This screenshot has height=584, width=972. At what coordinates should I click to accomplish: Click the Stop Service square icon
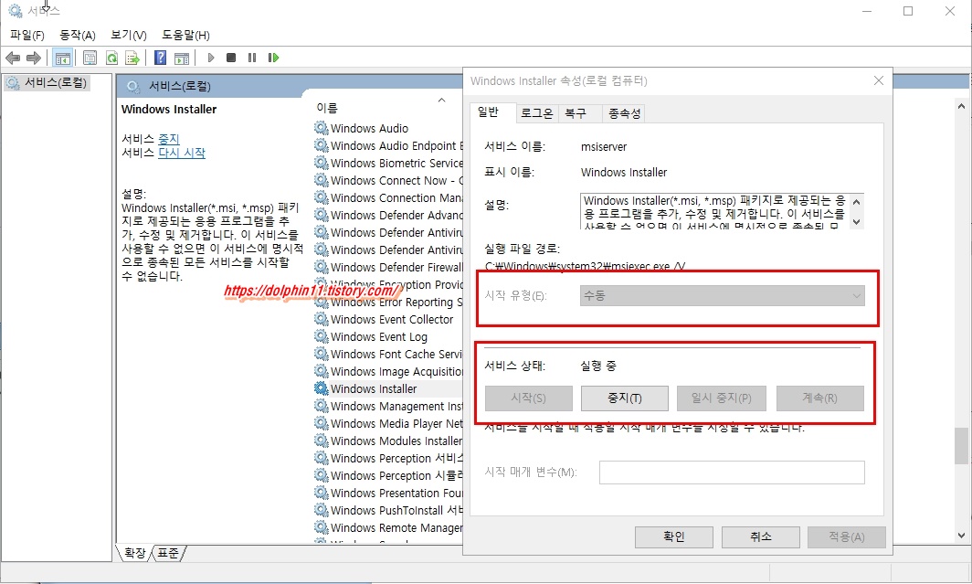[x=231, y=58]
